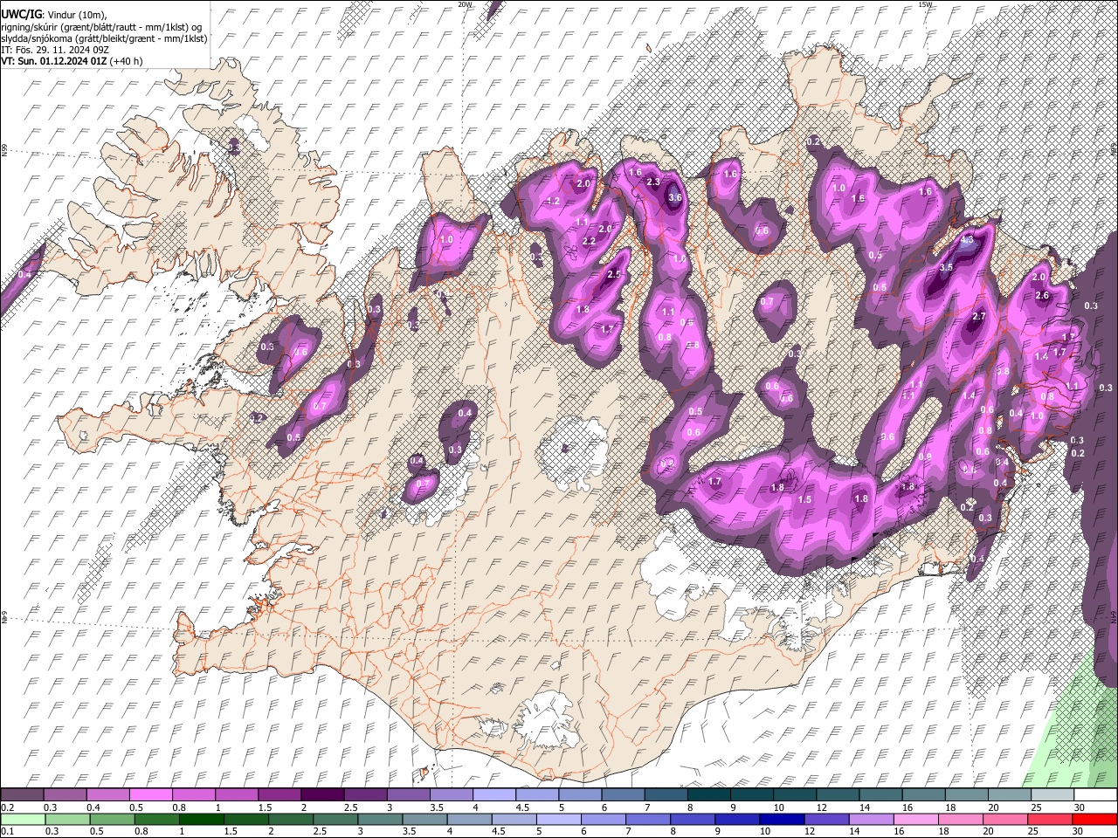Image resolution: width=1118 pixels, height=838 pixels.
Task: Select the 'slydda/snjókoma' legend description line
Action: click(104, 38)
